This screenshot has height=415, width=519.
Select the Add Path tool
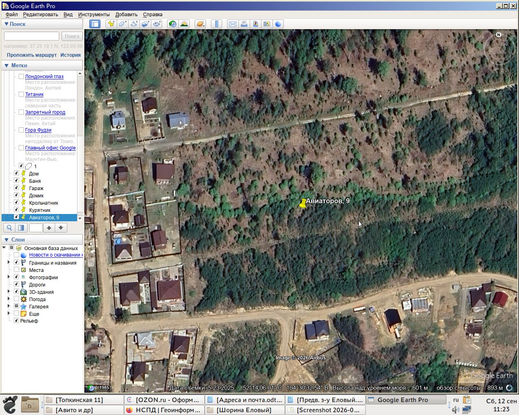point(134,24)
